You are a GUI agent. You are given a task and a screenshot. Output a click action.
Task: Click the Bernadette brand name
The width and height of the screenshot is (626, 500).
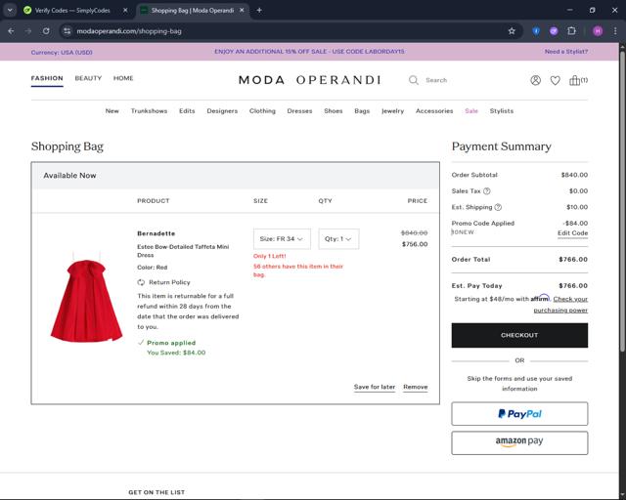(x=156, y=233)
